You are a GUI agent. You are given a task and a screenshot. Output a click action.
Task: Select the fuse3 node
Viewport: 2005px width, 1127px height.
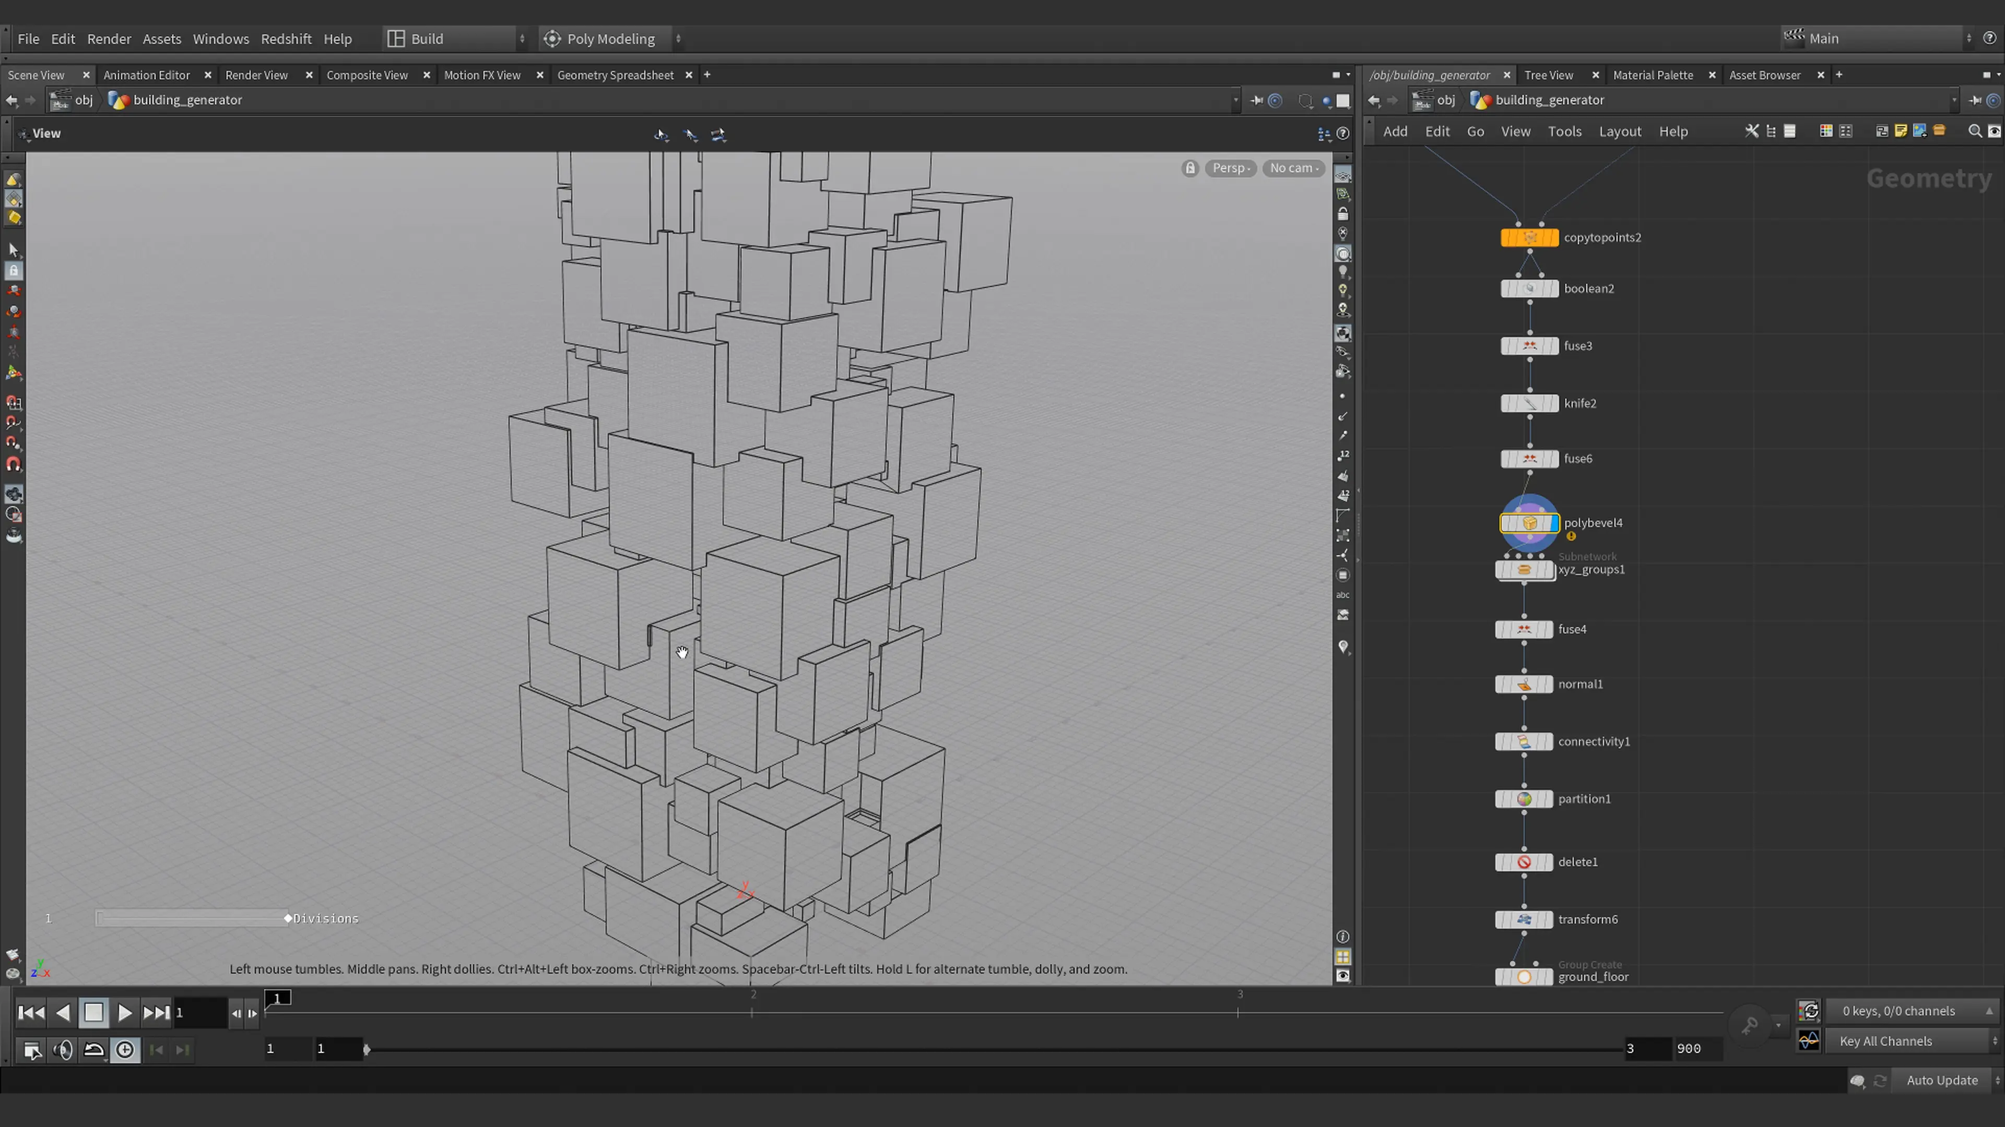tap(1529, 346)
